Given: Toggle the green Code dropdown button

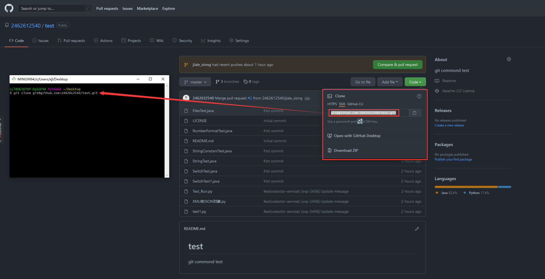Looking at the screenshot, I should pos(415,82).
